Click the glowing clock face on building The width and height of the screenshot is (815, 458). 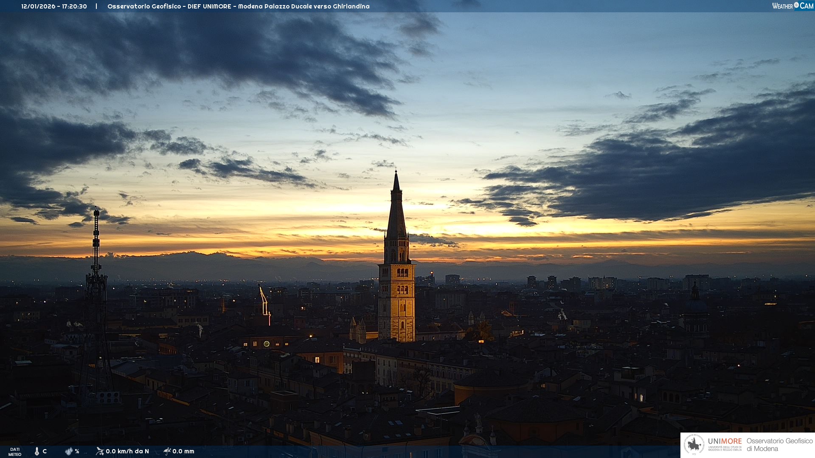point(267,343)
